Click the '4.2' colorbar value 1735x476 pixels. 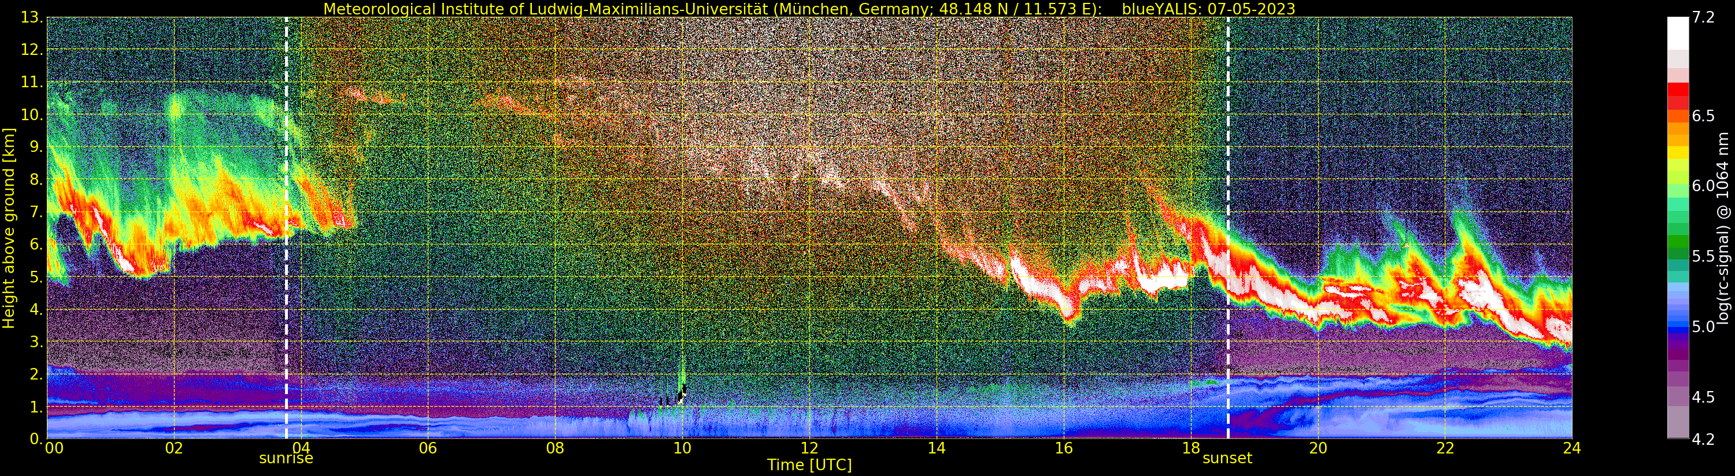click(1703, 440)
